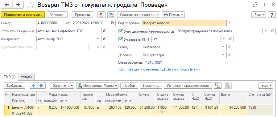Image resolution: width=277 pixels, height=117 pixels.
Task: Move table row up with blue arrow
Action: [x=34, y=86]
